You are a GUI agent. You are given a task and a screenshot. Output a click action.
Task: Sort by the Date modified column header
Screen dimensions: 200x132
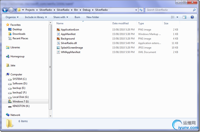[120, 23]
